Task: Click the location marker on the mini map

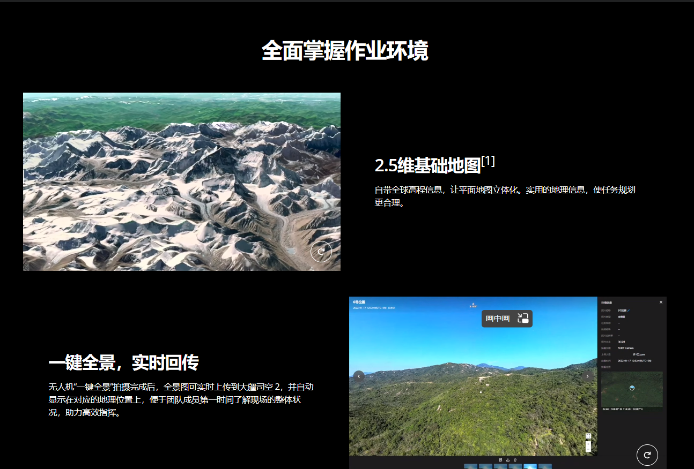Action: [x=632, y=388]
